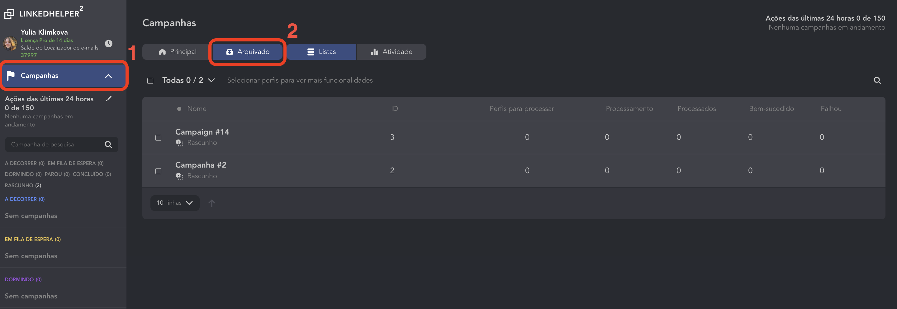Filter campaigns by RASCUNHO (3)
This screenshot has width=897, height=309.
pos(23,185)
